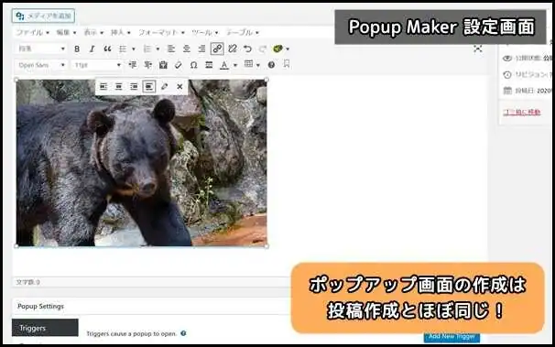Click the remove link icon
Image resolution: width=555 pixels, height=347 pixels.
coord(233,49)
